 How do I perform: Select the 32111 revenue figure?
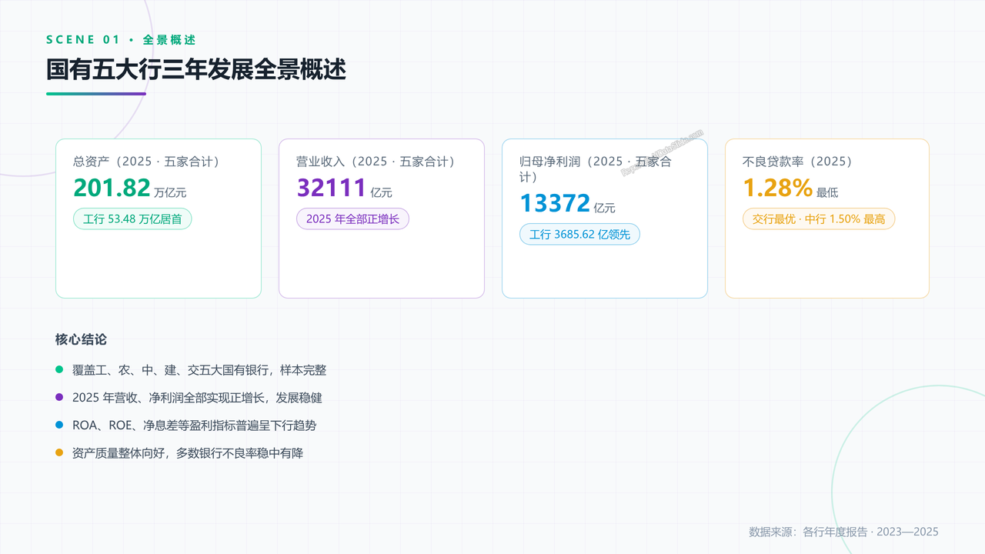click(331, 188)
